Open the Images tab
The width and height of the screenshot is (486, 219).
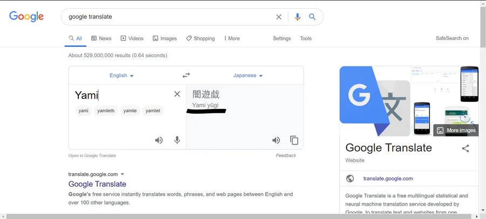point(165,38)
